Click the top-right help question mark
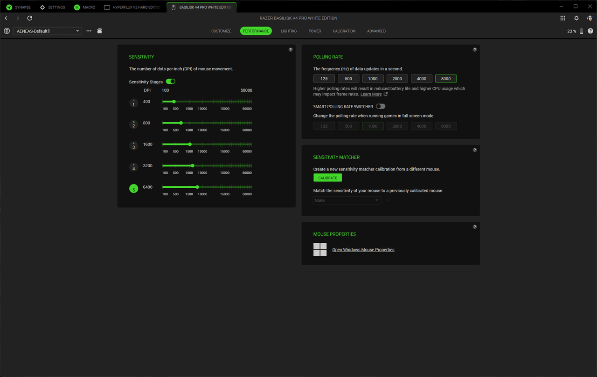This screenshot has width=597, height=377. click(590, 31)
